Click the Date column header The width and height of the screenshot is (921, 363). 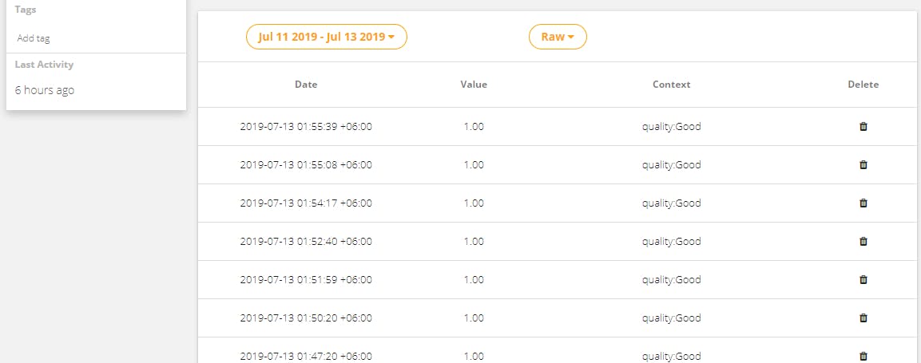[306, 85]
